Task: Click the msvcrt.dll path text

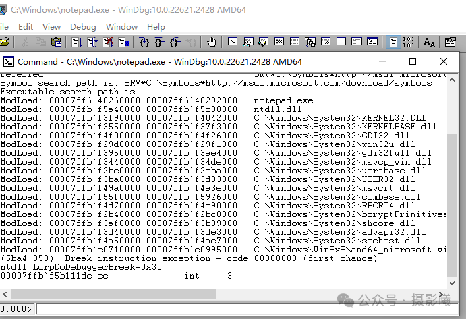Action: click(334, 188)
